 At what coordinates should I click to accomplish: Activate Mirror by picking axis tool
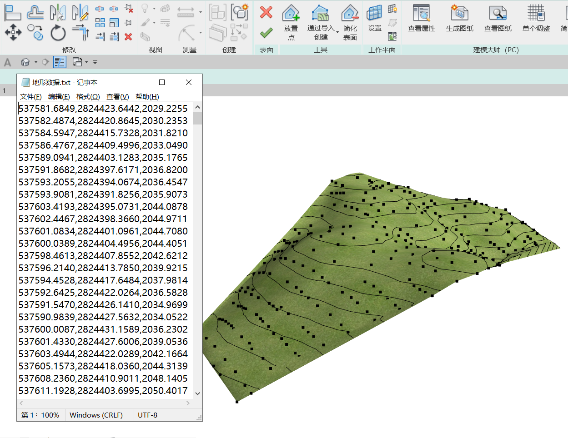point(58,12)
